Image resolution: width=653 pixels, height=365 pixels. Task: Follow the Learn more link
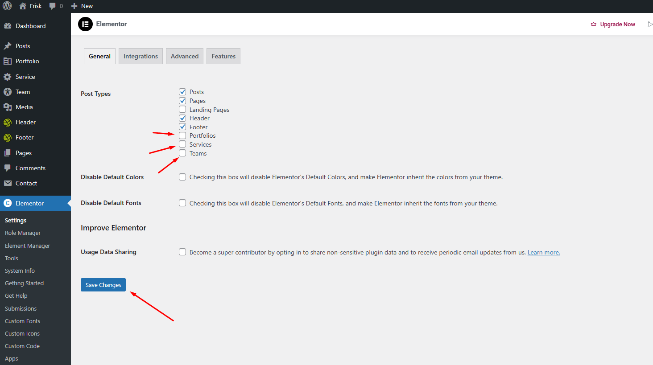544,252
